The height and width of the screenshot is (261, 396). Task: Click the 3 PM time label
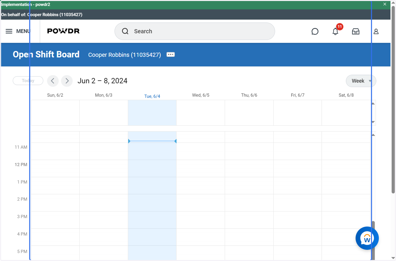click(x=22, y=217)
